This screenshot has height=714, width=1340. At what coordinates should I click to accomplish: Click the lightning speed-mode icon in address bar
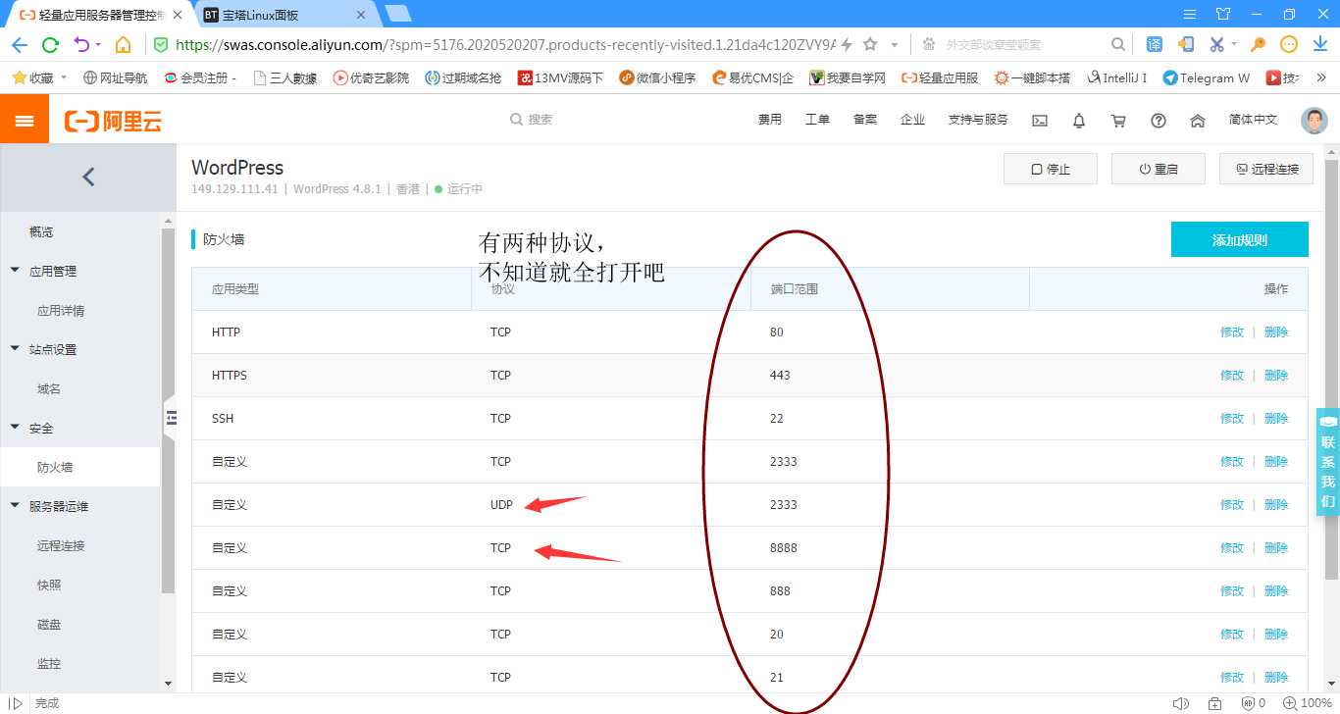point(847,45)
